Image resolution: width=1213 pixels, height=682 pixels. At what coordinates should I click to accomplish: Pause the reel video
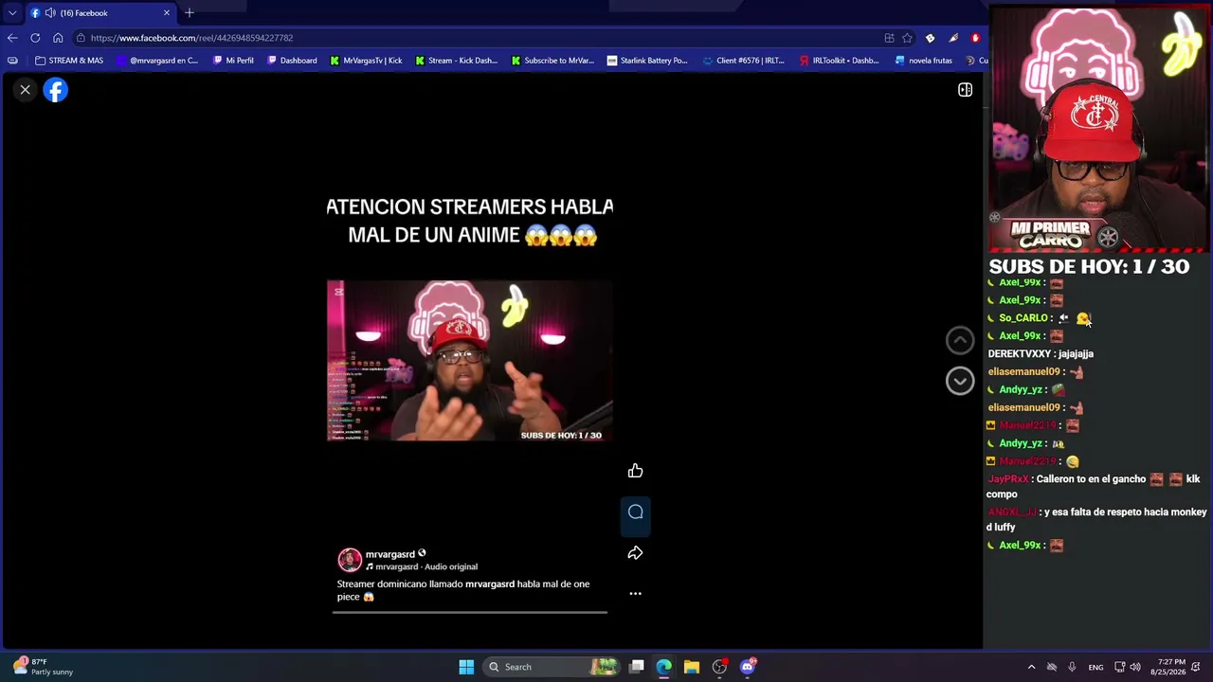click(469, 360)
